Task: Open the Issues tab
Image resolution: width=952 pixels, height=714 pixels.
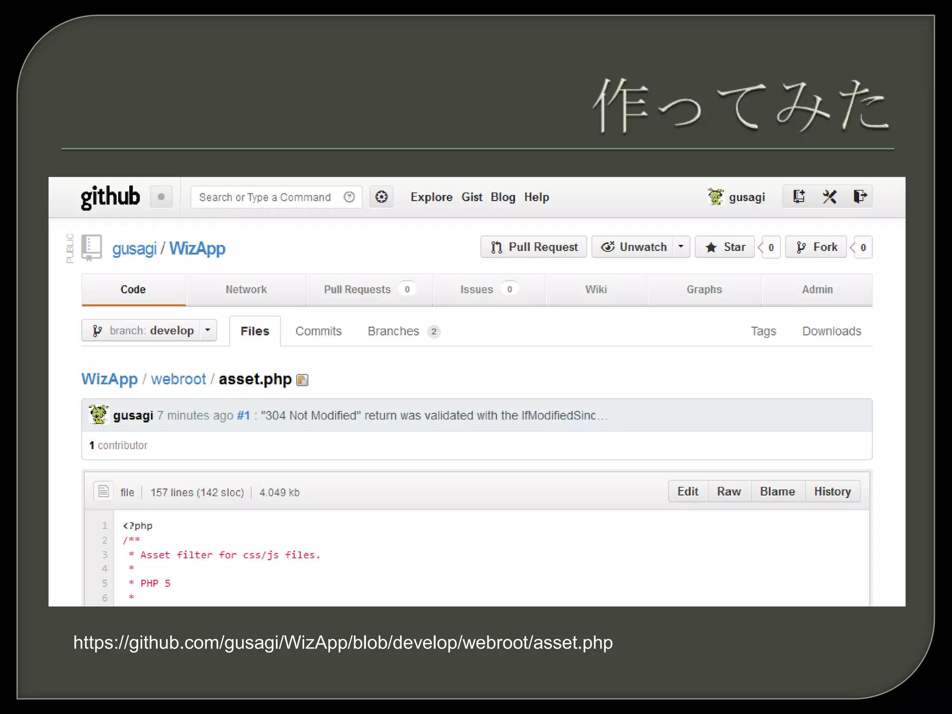Action: (x=489, y=289)
